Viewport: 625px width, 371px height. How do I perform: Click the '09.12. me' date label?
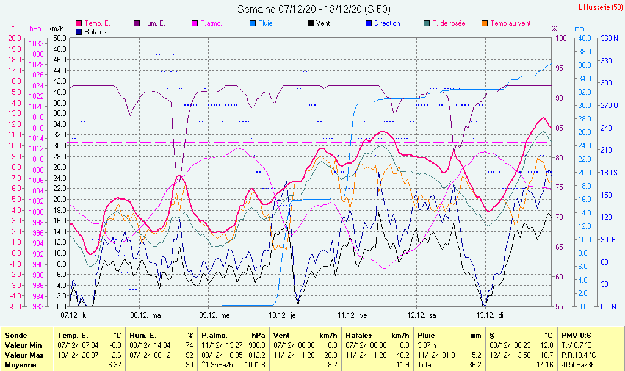pos(214,315)
